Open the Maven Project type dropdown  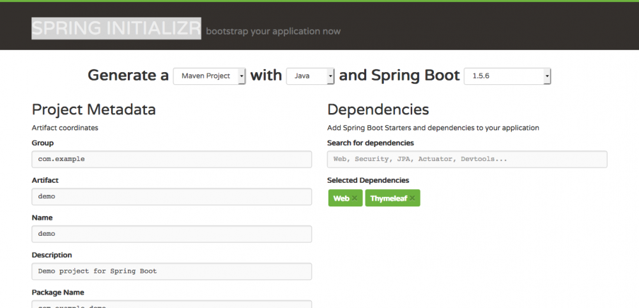(x=209, y=76)
